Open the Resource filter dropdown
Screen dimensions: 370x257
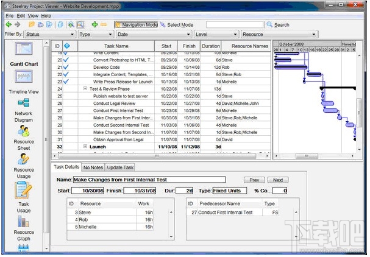pos(279,35)
